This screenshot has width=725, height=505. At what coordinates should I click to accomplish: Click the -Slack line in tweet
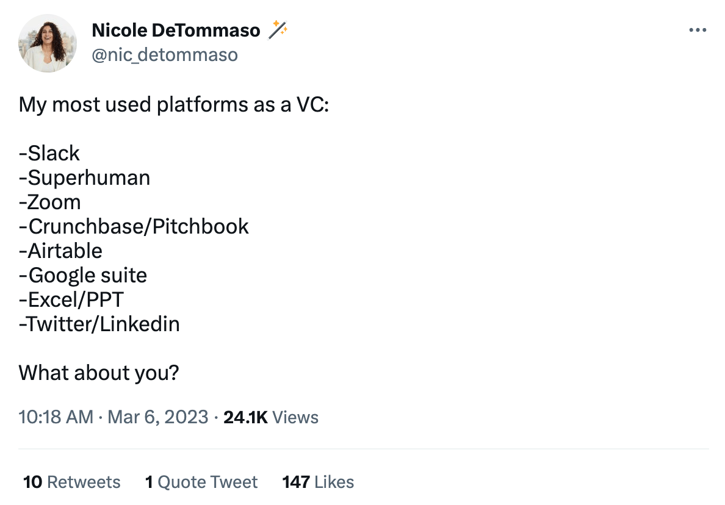[49, 153]
